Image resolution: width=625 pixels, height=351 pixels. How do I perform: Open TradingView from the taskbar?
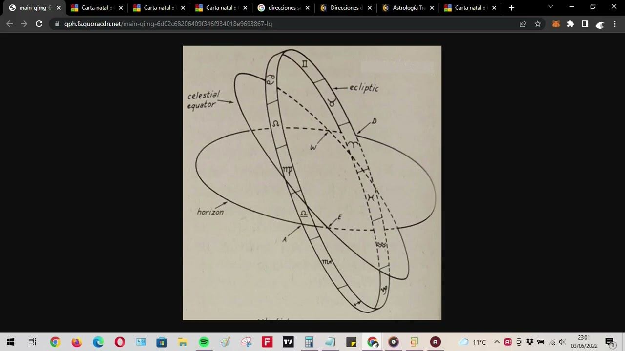(288, 342)
